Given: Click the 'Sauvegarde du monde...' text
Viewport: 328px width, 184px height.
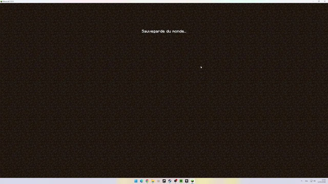Looking at the screenshot, I should 164,31.
